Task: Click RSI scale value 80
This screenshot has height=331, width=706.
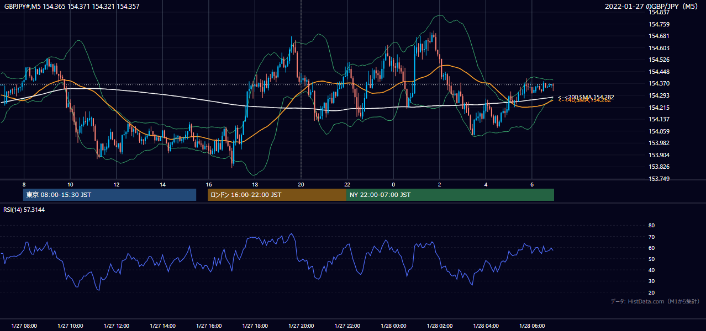Action: [x=652, y=226]
